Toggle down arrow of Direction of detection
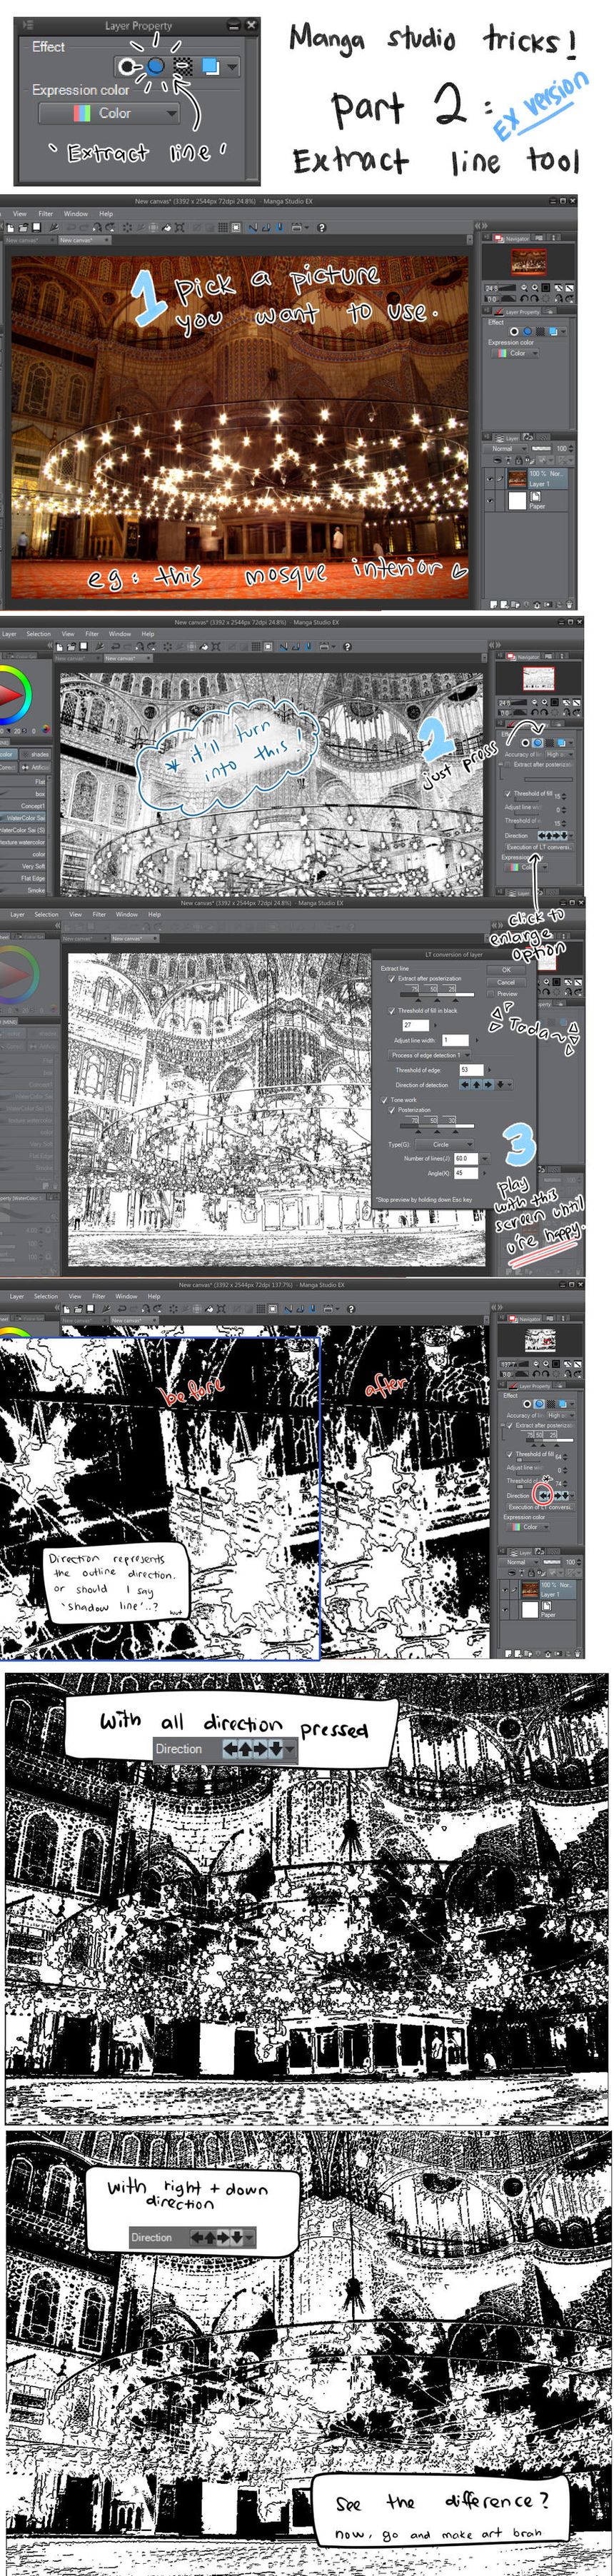Screen dimensions: 614x2576 pyautogui.click(x=501, y=1085)
